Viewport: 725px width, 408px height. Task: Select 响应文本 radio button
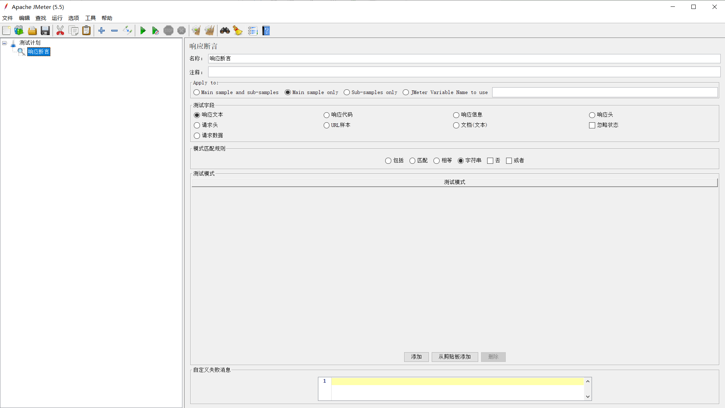click(x=197, y=115)
